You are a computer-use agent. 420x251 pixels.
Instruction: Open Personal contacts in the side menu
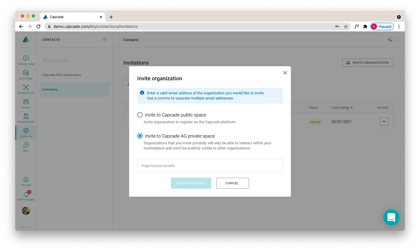pos(55,61)
